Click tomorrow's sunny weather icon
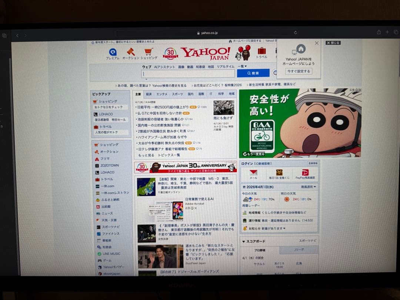Screen dimensions: 400x300 click(287, 199)
